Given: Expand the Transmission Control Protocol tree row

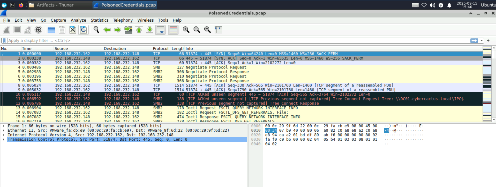Looking at the screenshot, I should click(x=3, y=139).
